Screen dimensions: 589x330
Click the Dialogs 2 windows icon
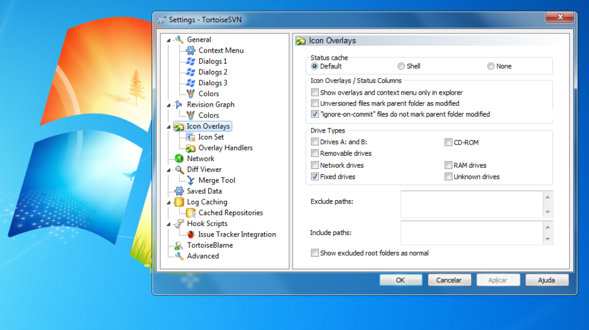pyautogui.click(x=191, y=72)
